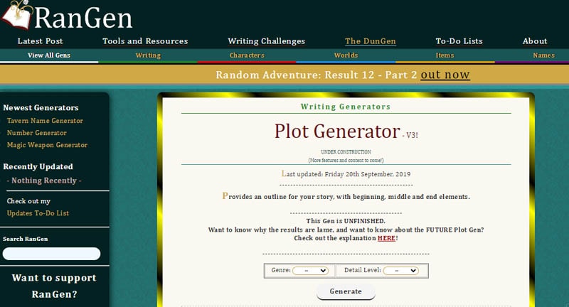Open Tools and Resources menu

145,41
